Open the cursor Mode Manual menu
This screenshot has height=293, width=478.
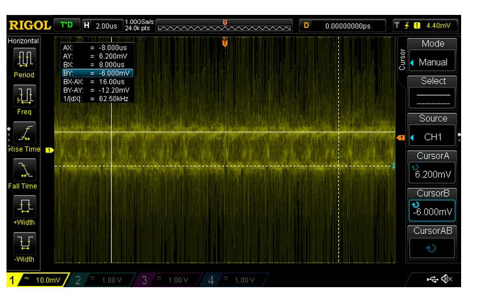[433, 55]
